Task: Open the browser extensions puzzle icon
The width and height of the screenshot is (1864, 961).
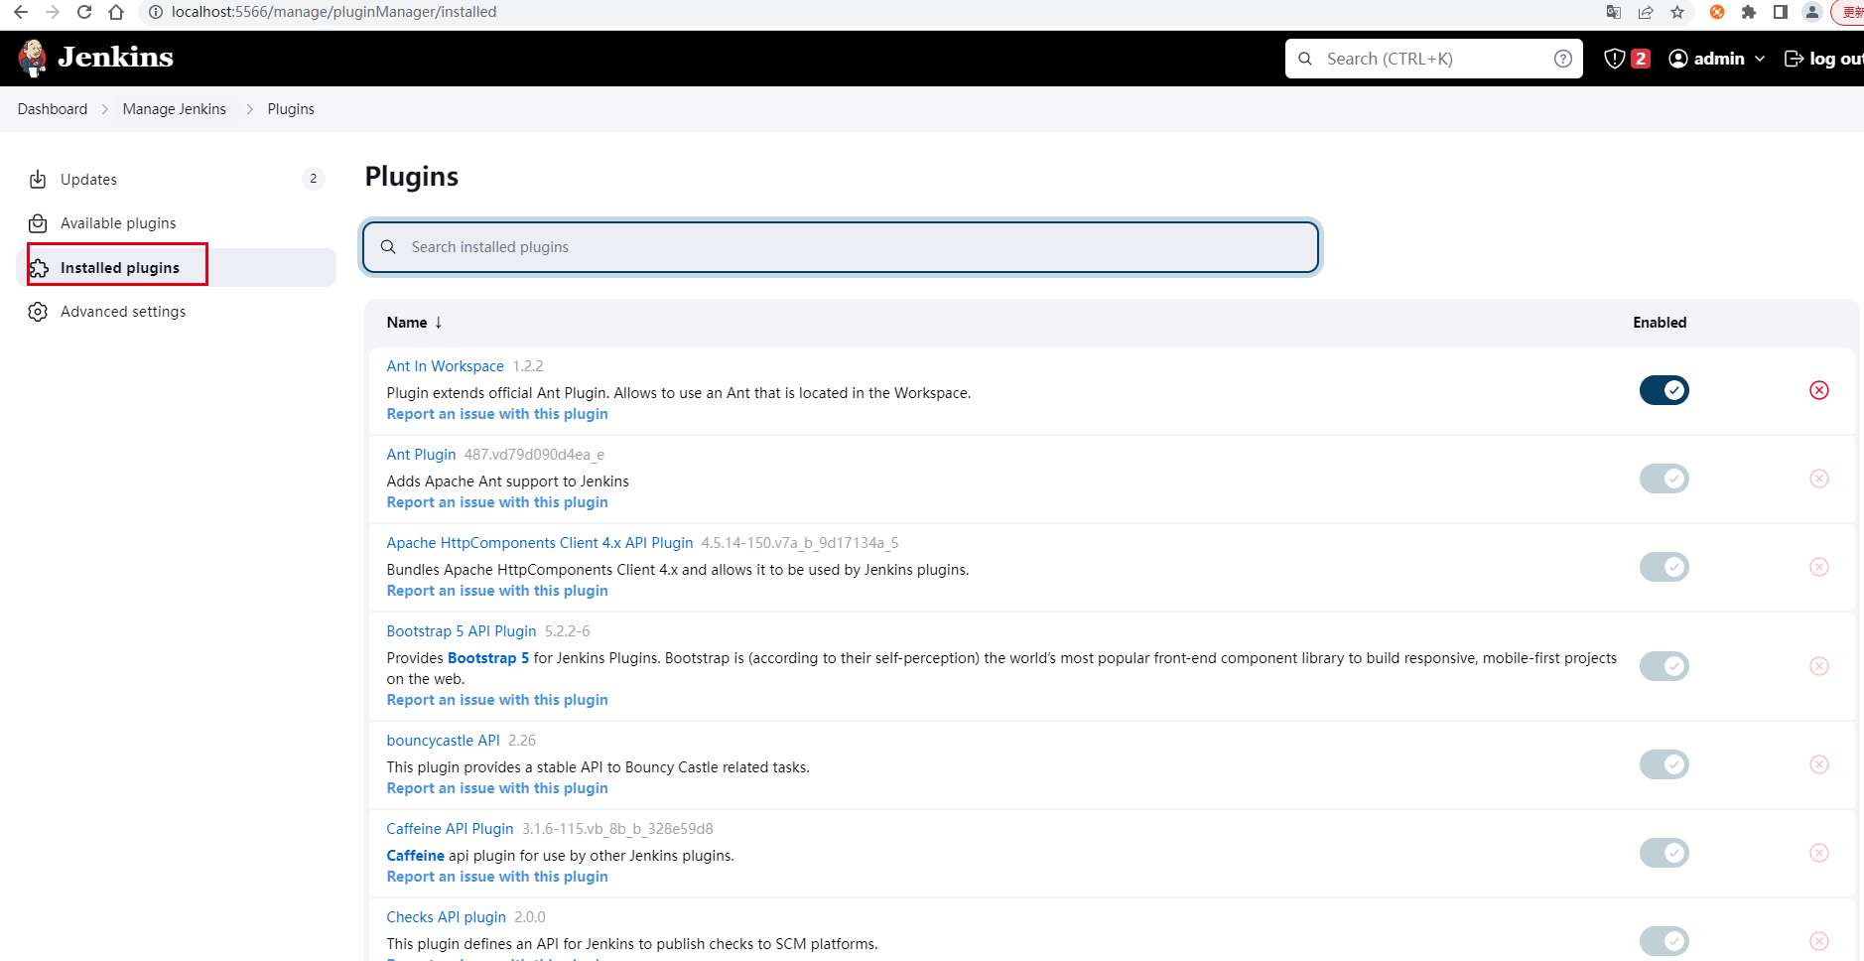Action: 1749,12
